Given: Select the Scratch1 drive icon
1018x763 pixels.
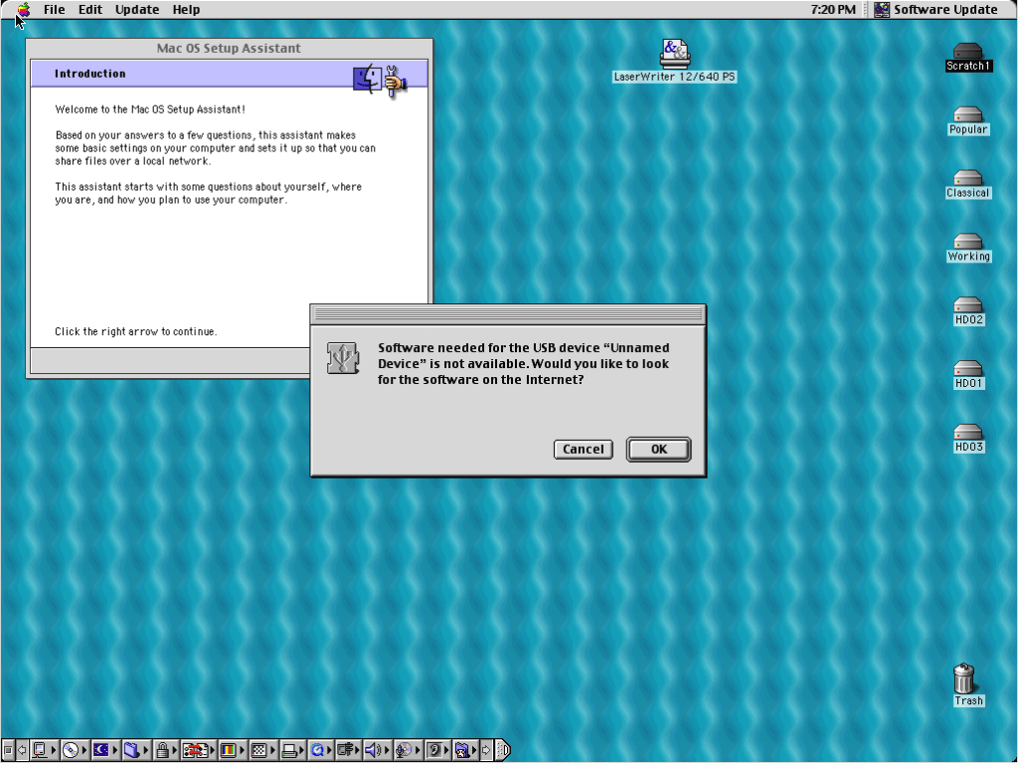Looking at the screenshot, I should (967, 52).
